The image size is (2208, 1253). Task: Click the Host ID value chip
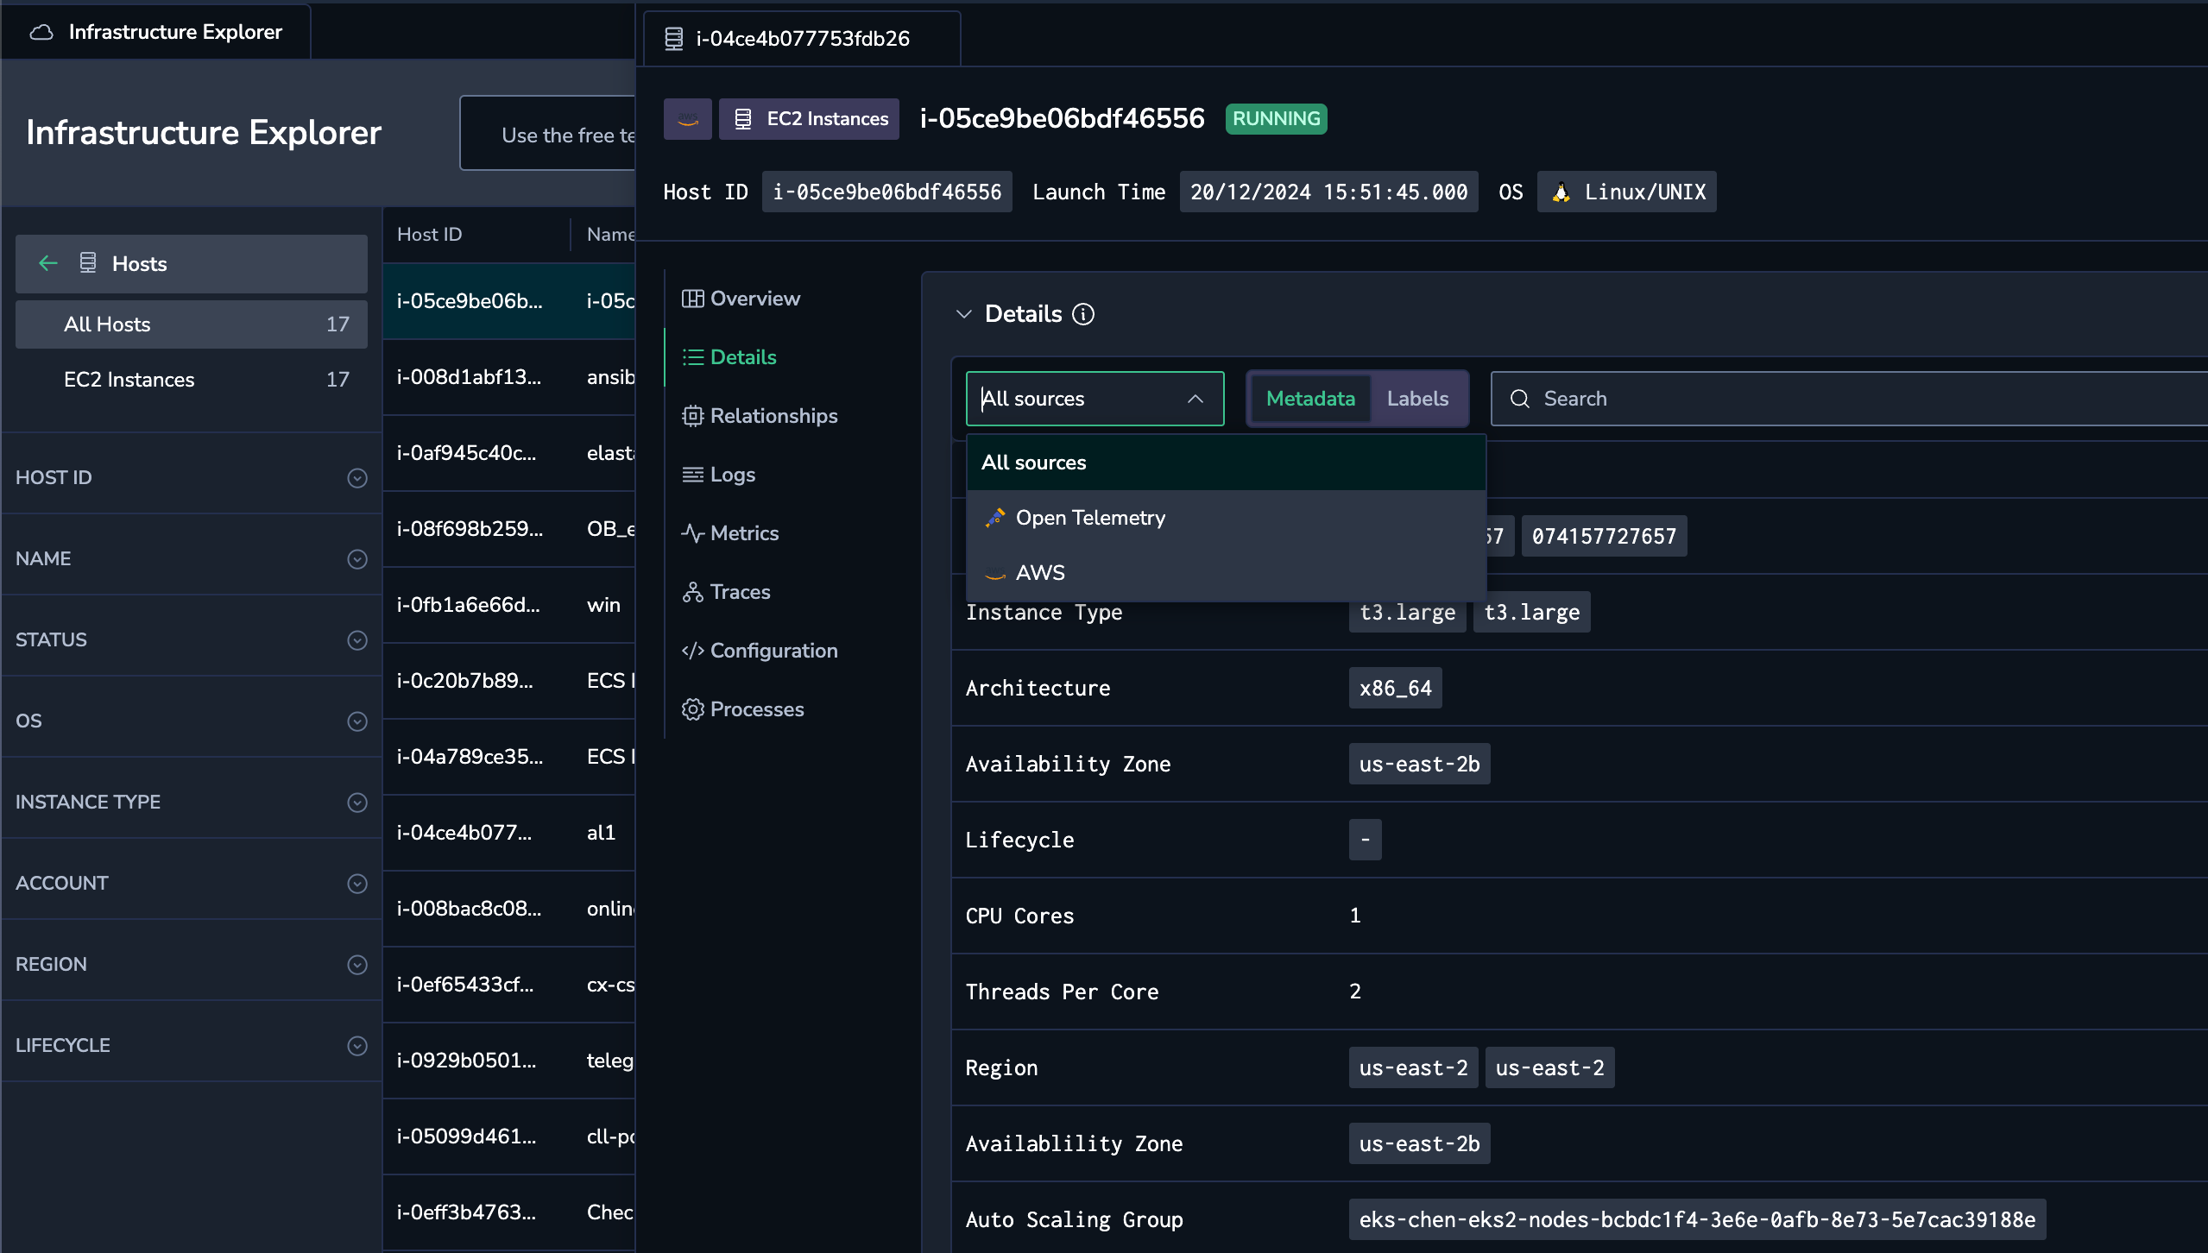click(886, 192)
